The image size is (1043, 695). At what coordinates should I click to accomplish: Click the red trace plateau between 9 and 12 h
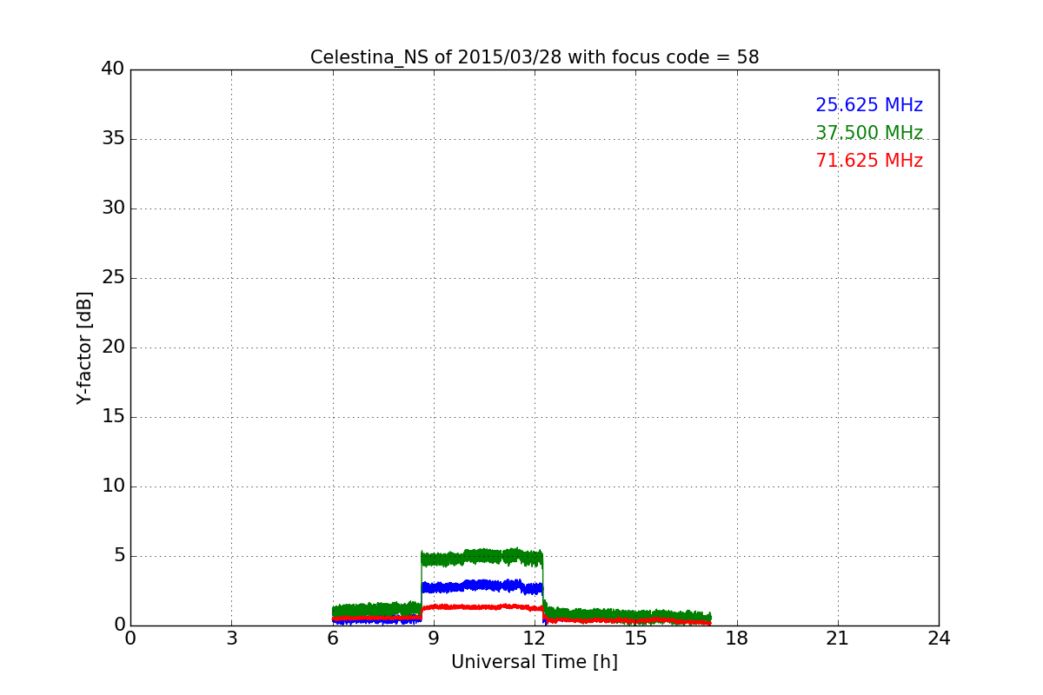(482, 606)
